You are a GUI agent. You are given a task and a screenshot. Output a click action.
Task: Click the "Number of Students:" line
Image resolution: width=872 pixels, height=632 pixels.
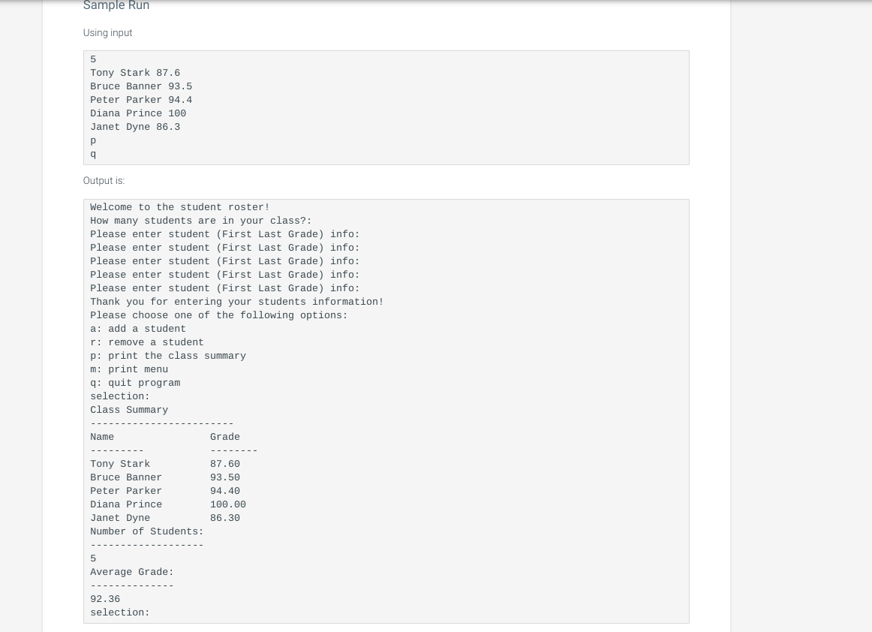point(146,531)
